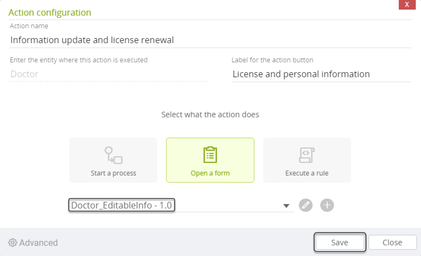This screenshot has width=421, height=256.
Task: Click the gear icon beside Advanced
Action: 12,243
